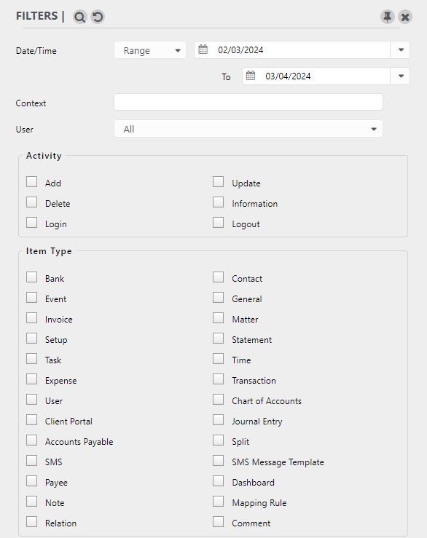
Task: Check the Delete activity checkbox
Action: (32, 202)
